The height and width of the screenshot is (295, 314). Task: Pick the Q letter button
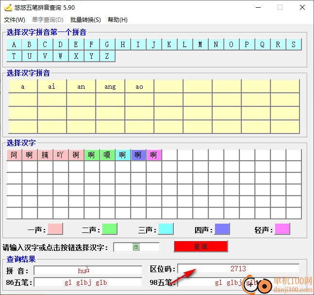tap(263, 44)
